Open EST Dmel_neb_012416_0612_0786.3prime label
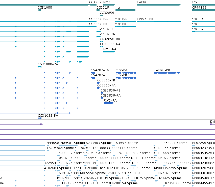The image size is (215, 187). click(121, 168)
